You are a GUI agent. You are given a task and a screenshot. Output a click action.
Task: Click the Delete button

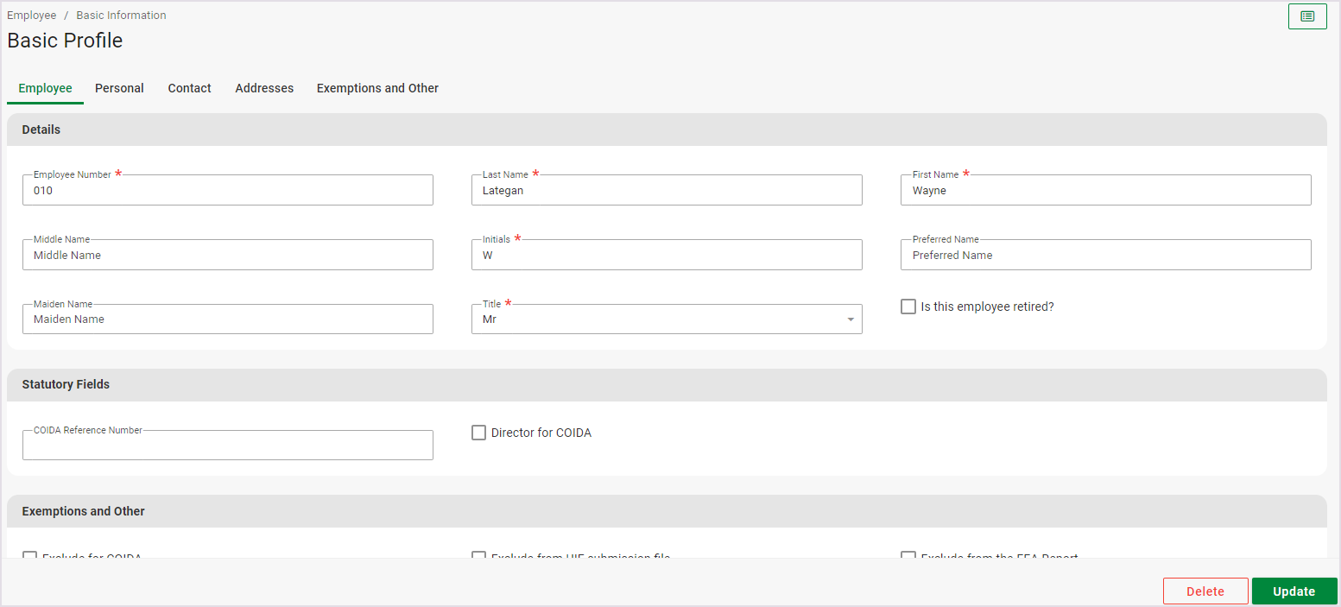coord(1205,591)
